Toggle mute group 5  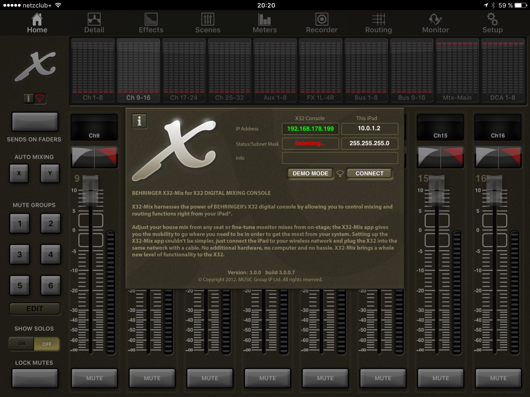coord(19,285)
